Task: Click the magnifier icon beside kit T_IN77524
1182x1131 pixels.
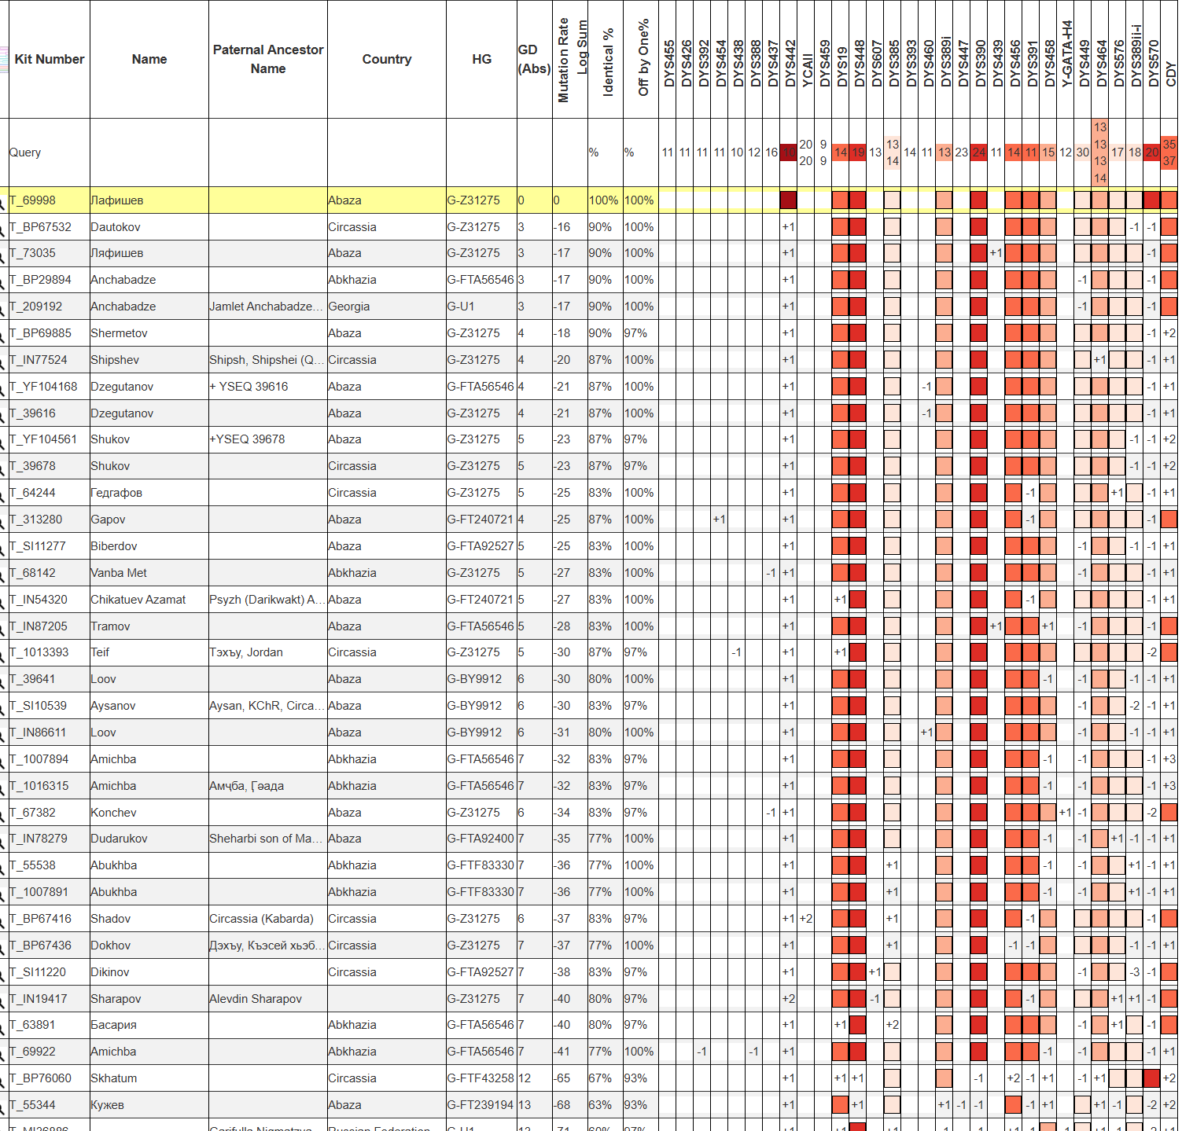Action: click(2, 362)
